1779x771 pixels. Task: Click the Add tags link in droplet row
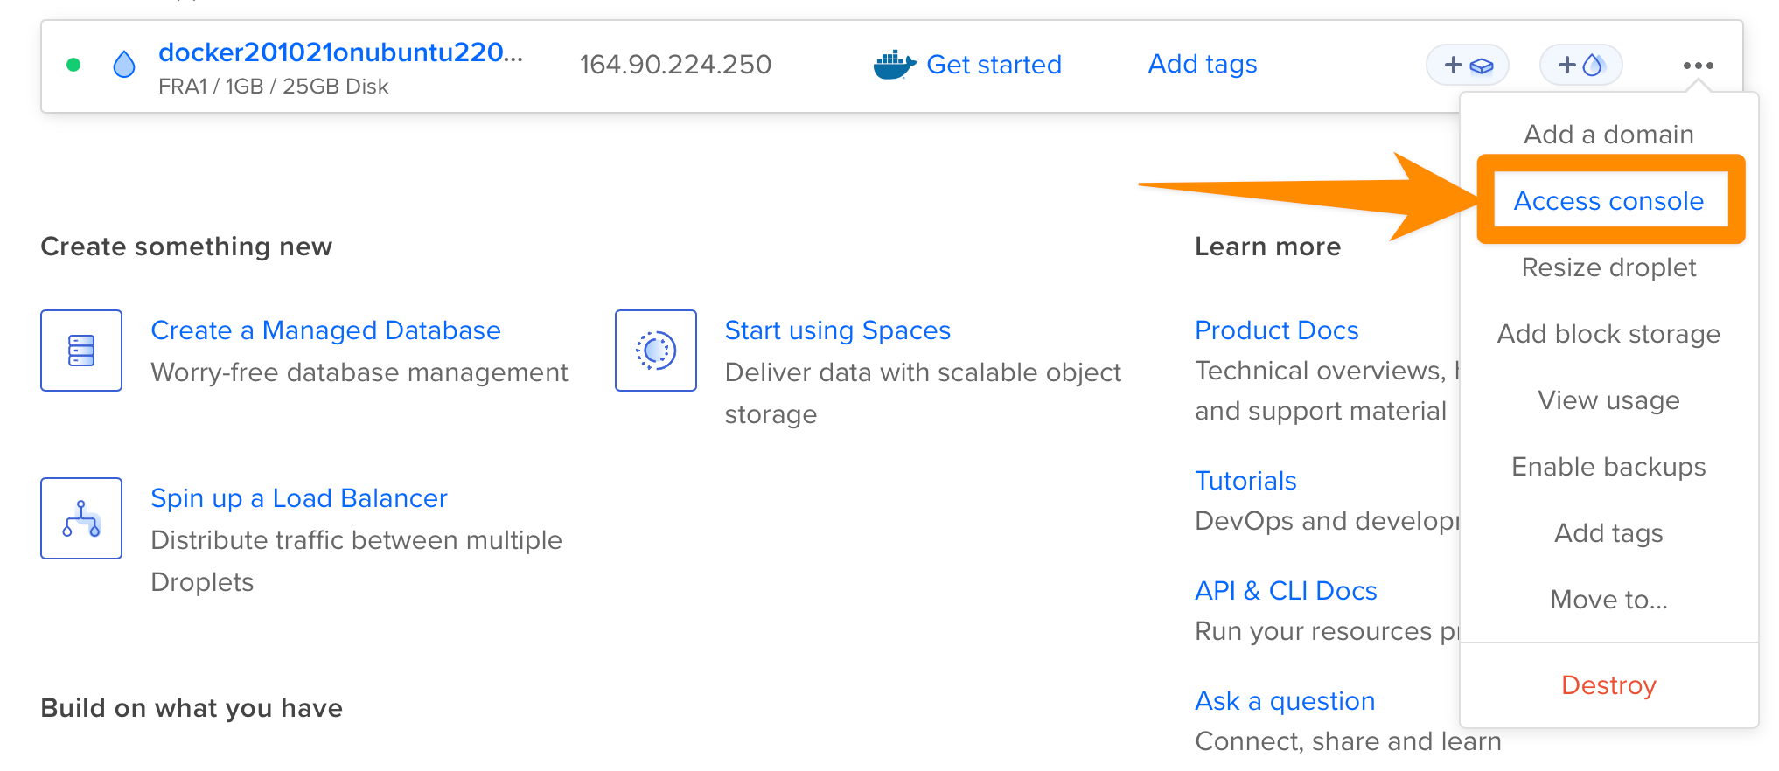click(1203, 64)
